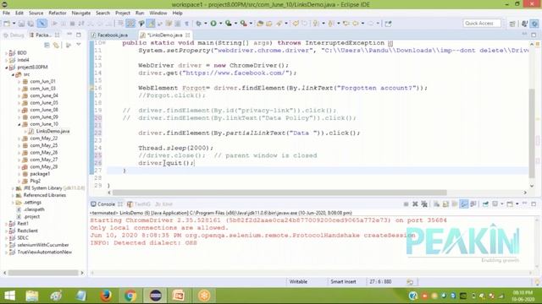Open dropdown arrow next to Debug icon
The width and height of the screenshot is (542, 304).
[206, 24]
